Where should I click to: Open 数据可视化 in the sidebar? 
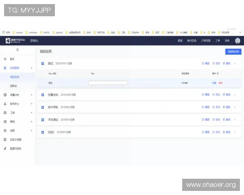tap(15, 148)
